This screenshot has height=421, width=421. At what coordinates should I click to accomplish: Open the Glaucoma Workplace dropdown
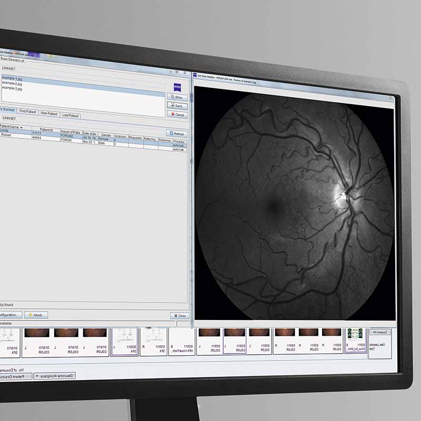[55, 376]
